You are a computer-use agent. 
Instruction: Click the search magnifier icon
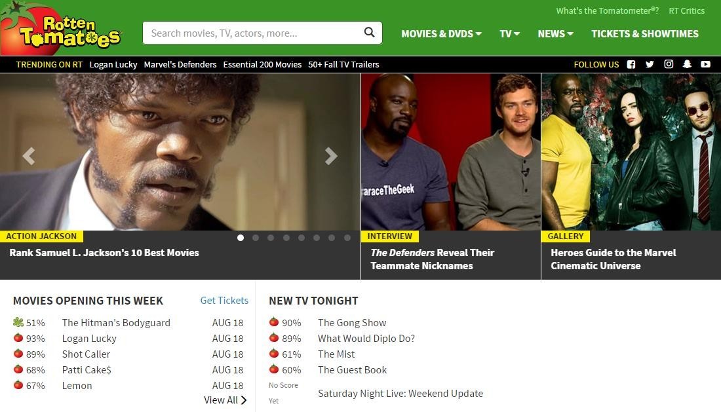tap(370, 33)
